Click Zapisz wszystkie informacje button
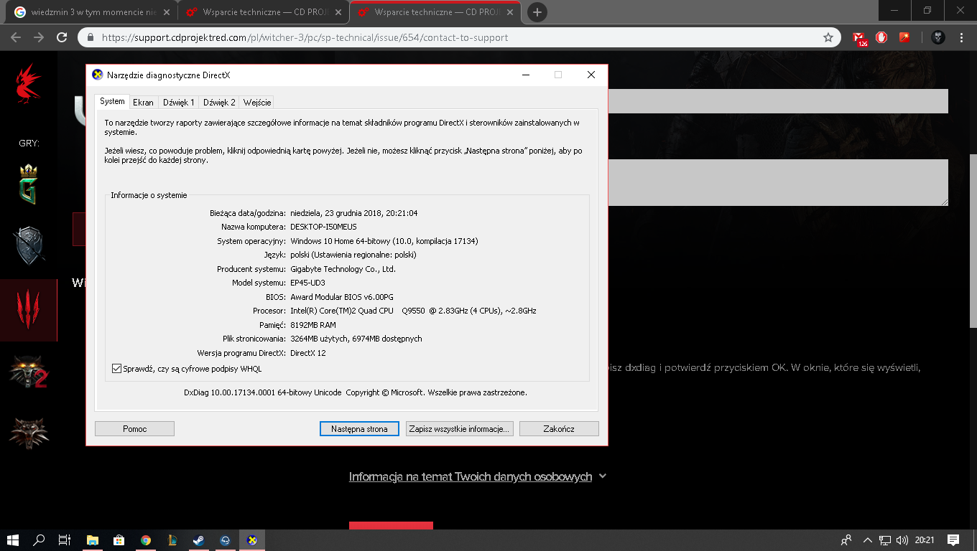This screenshot has width=977, height=551. tap(459, 429)
